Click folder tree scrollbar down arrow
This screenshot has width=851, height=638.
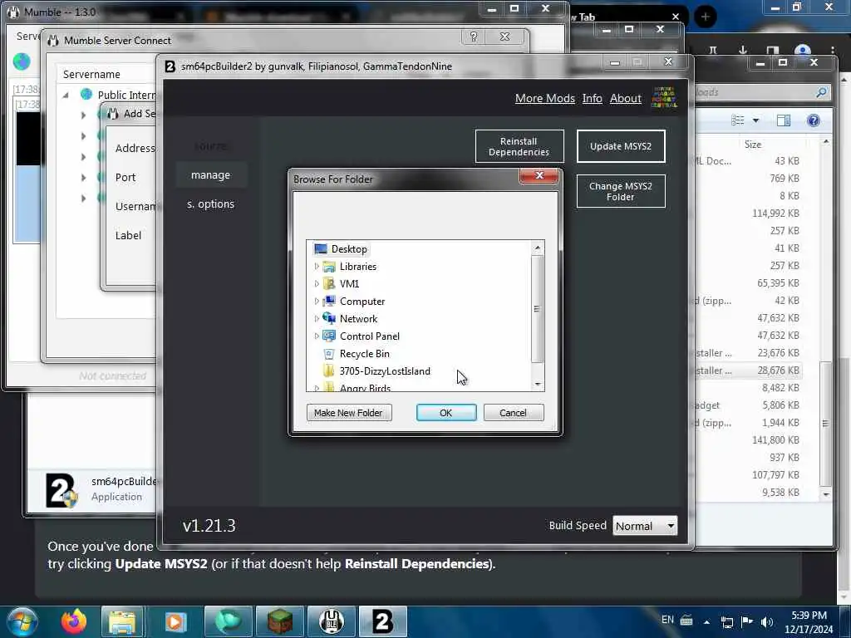point(538,384)
